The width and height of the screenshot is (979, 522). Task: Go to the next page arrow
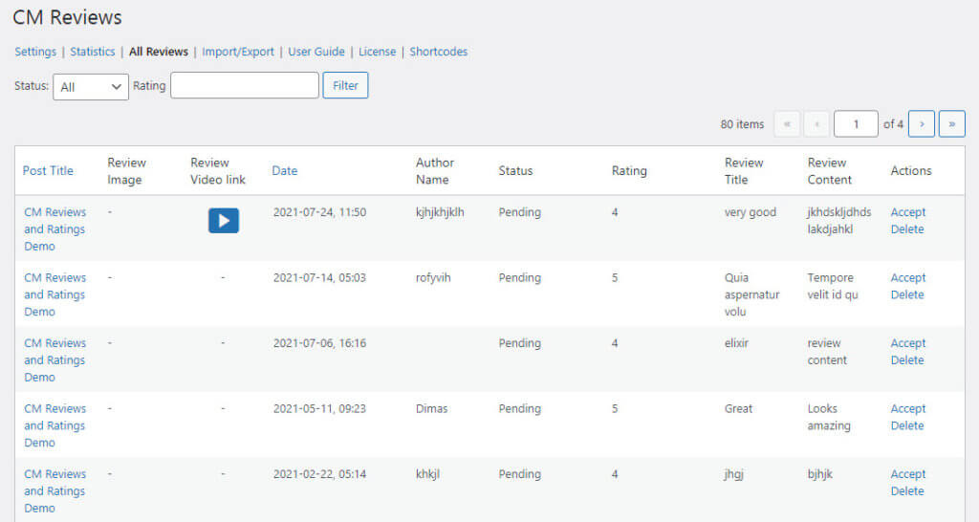tap(922, 123)
